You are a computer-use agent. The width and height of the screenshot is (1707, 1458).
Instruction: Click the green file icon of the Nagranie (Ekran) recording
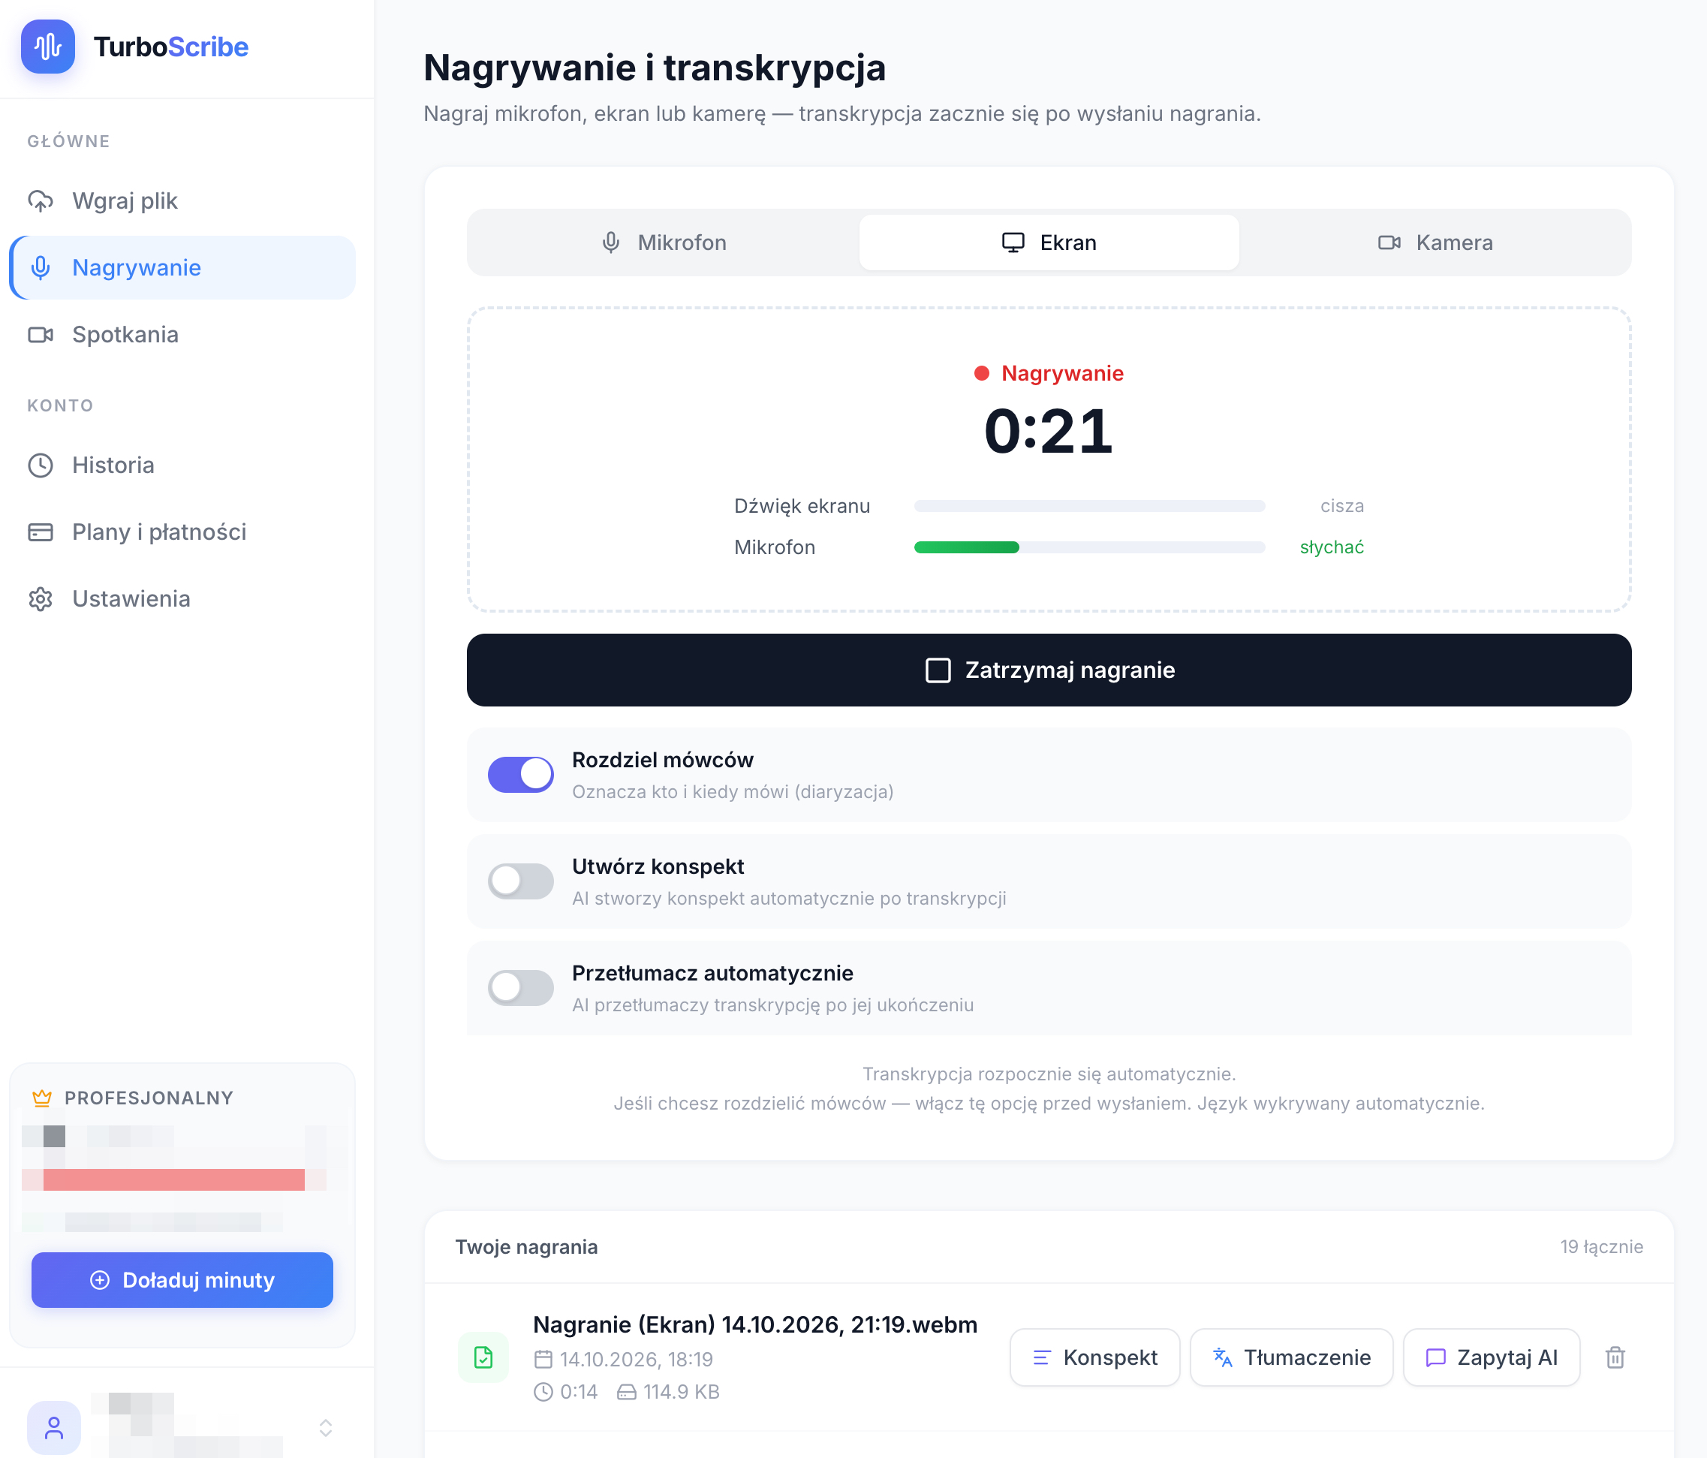click(483, 1357)
